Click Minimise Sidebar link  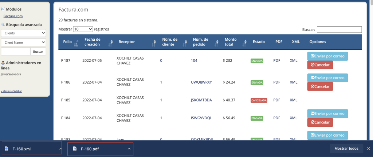[11, 91]
